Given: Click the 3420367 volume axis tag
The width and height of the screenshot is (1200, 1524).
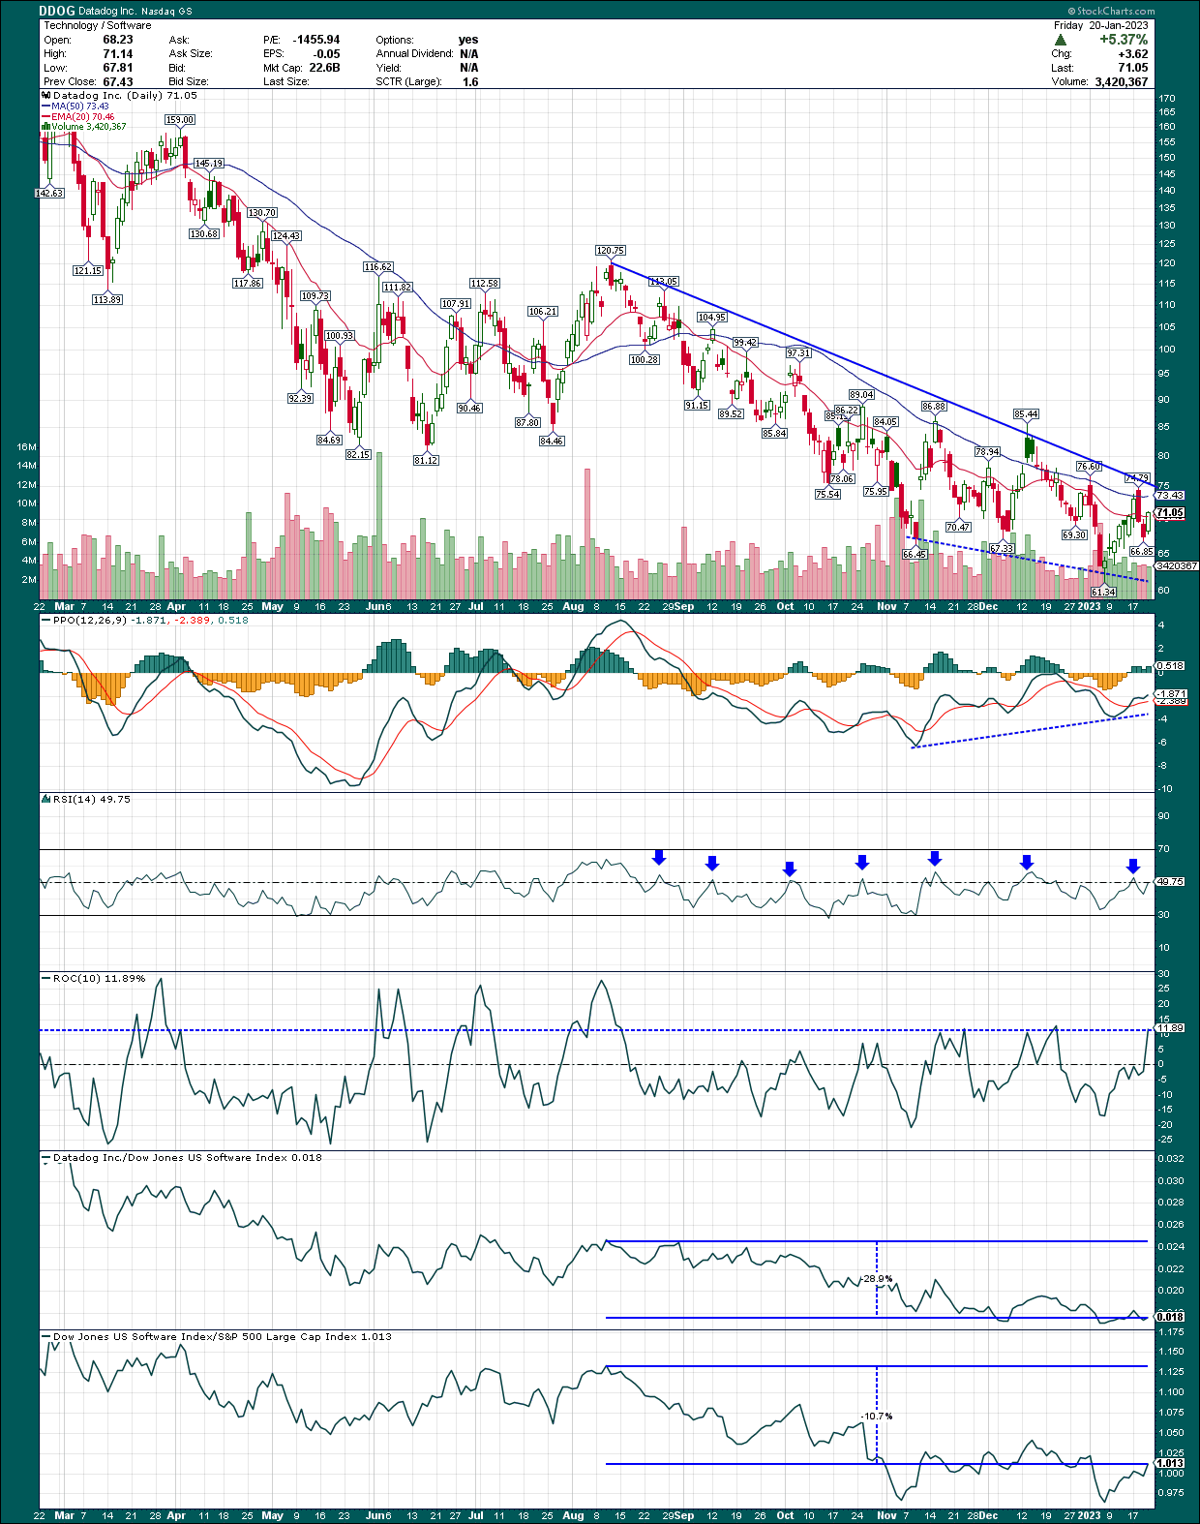Looking at the screenshot, I should pyautogui.click(x=1177, y=565).
